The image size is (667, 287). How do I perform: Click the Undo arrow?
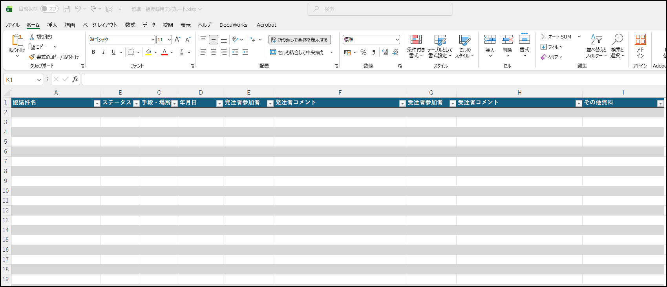[x=78, y=9]
